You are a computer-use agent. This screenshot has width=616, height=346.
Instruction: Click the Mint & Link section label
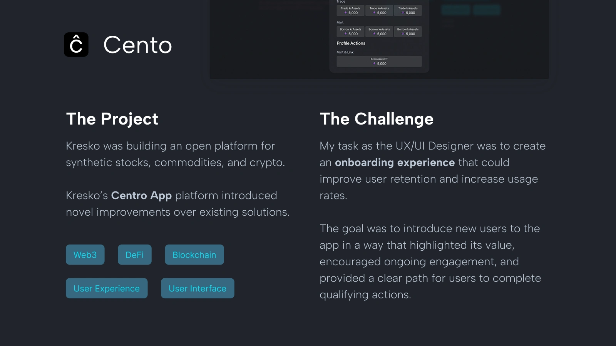(x=345, y=52)
